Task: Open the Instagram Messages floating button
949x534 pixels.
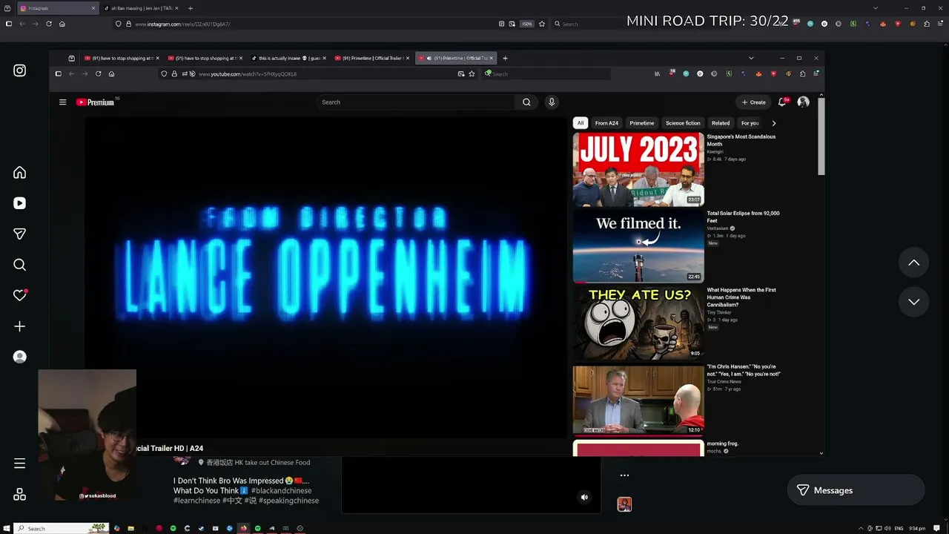Action: [x=856, y=490]
